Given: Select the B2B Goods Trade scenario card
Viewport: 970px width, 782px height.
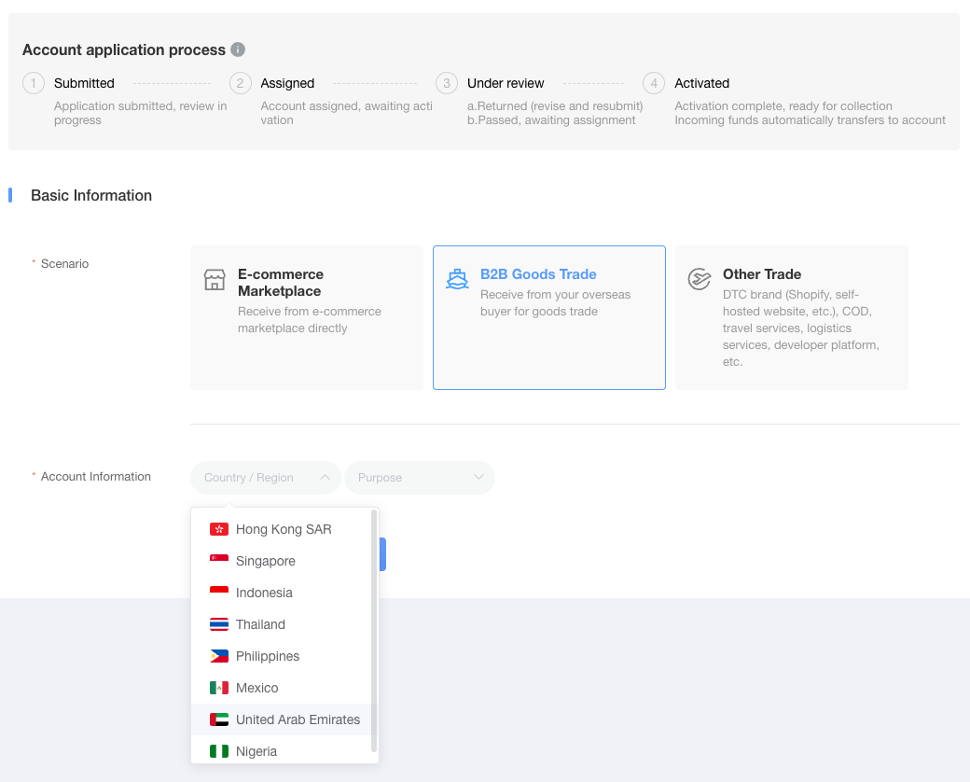Looking at the screenshot, I should click(548, 317).
